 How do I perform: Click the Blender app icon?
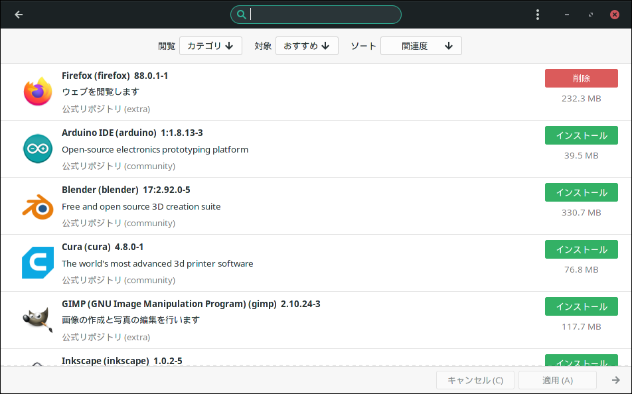(37, 206)
